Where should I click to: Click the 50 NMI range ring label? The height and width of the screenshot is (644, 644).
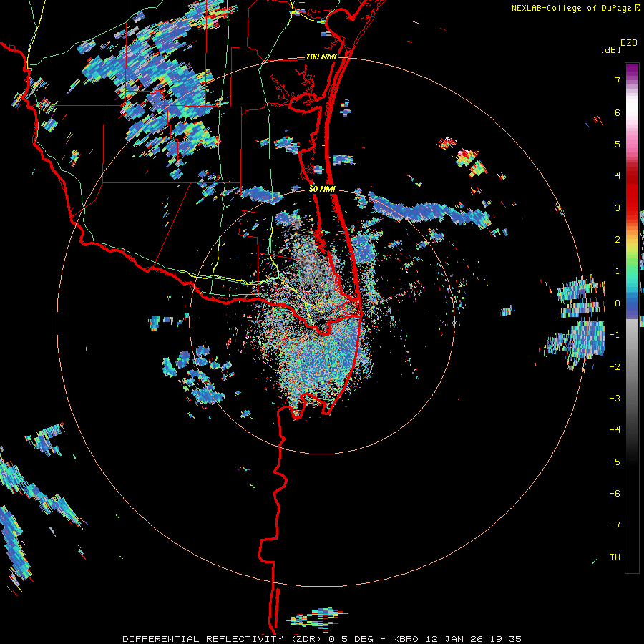tap(323, 189)
